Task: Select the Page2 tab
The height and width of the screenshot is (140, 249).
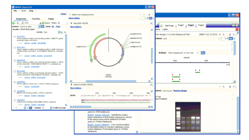Action: tap(191, 25)
